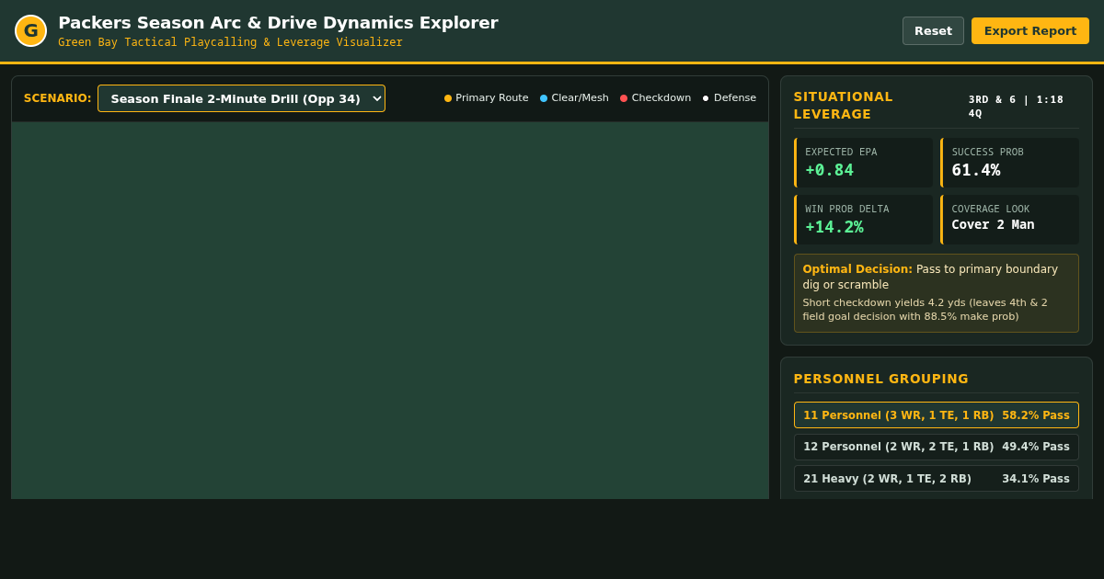Reset the explorer with Reset button

[933, 30]
